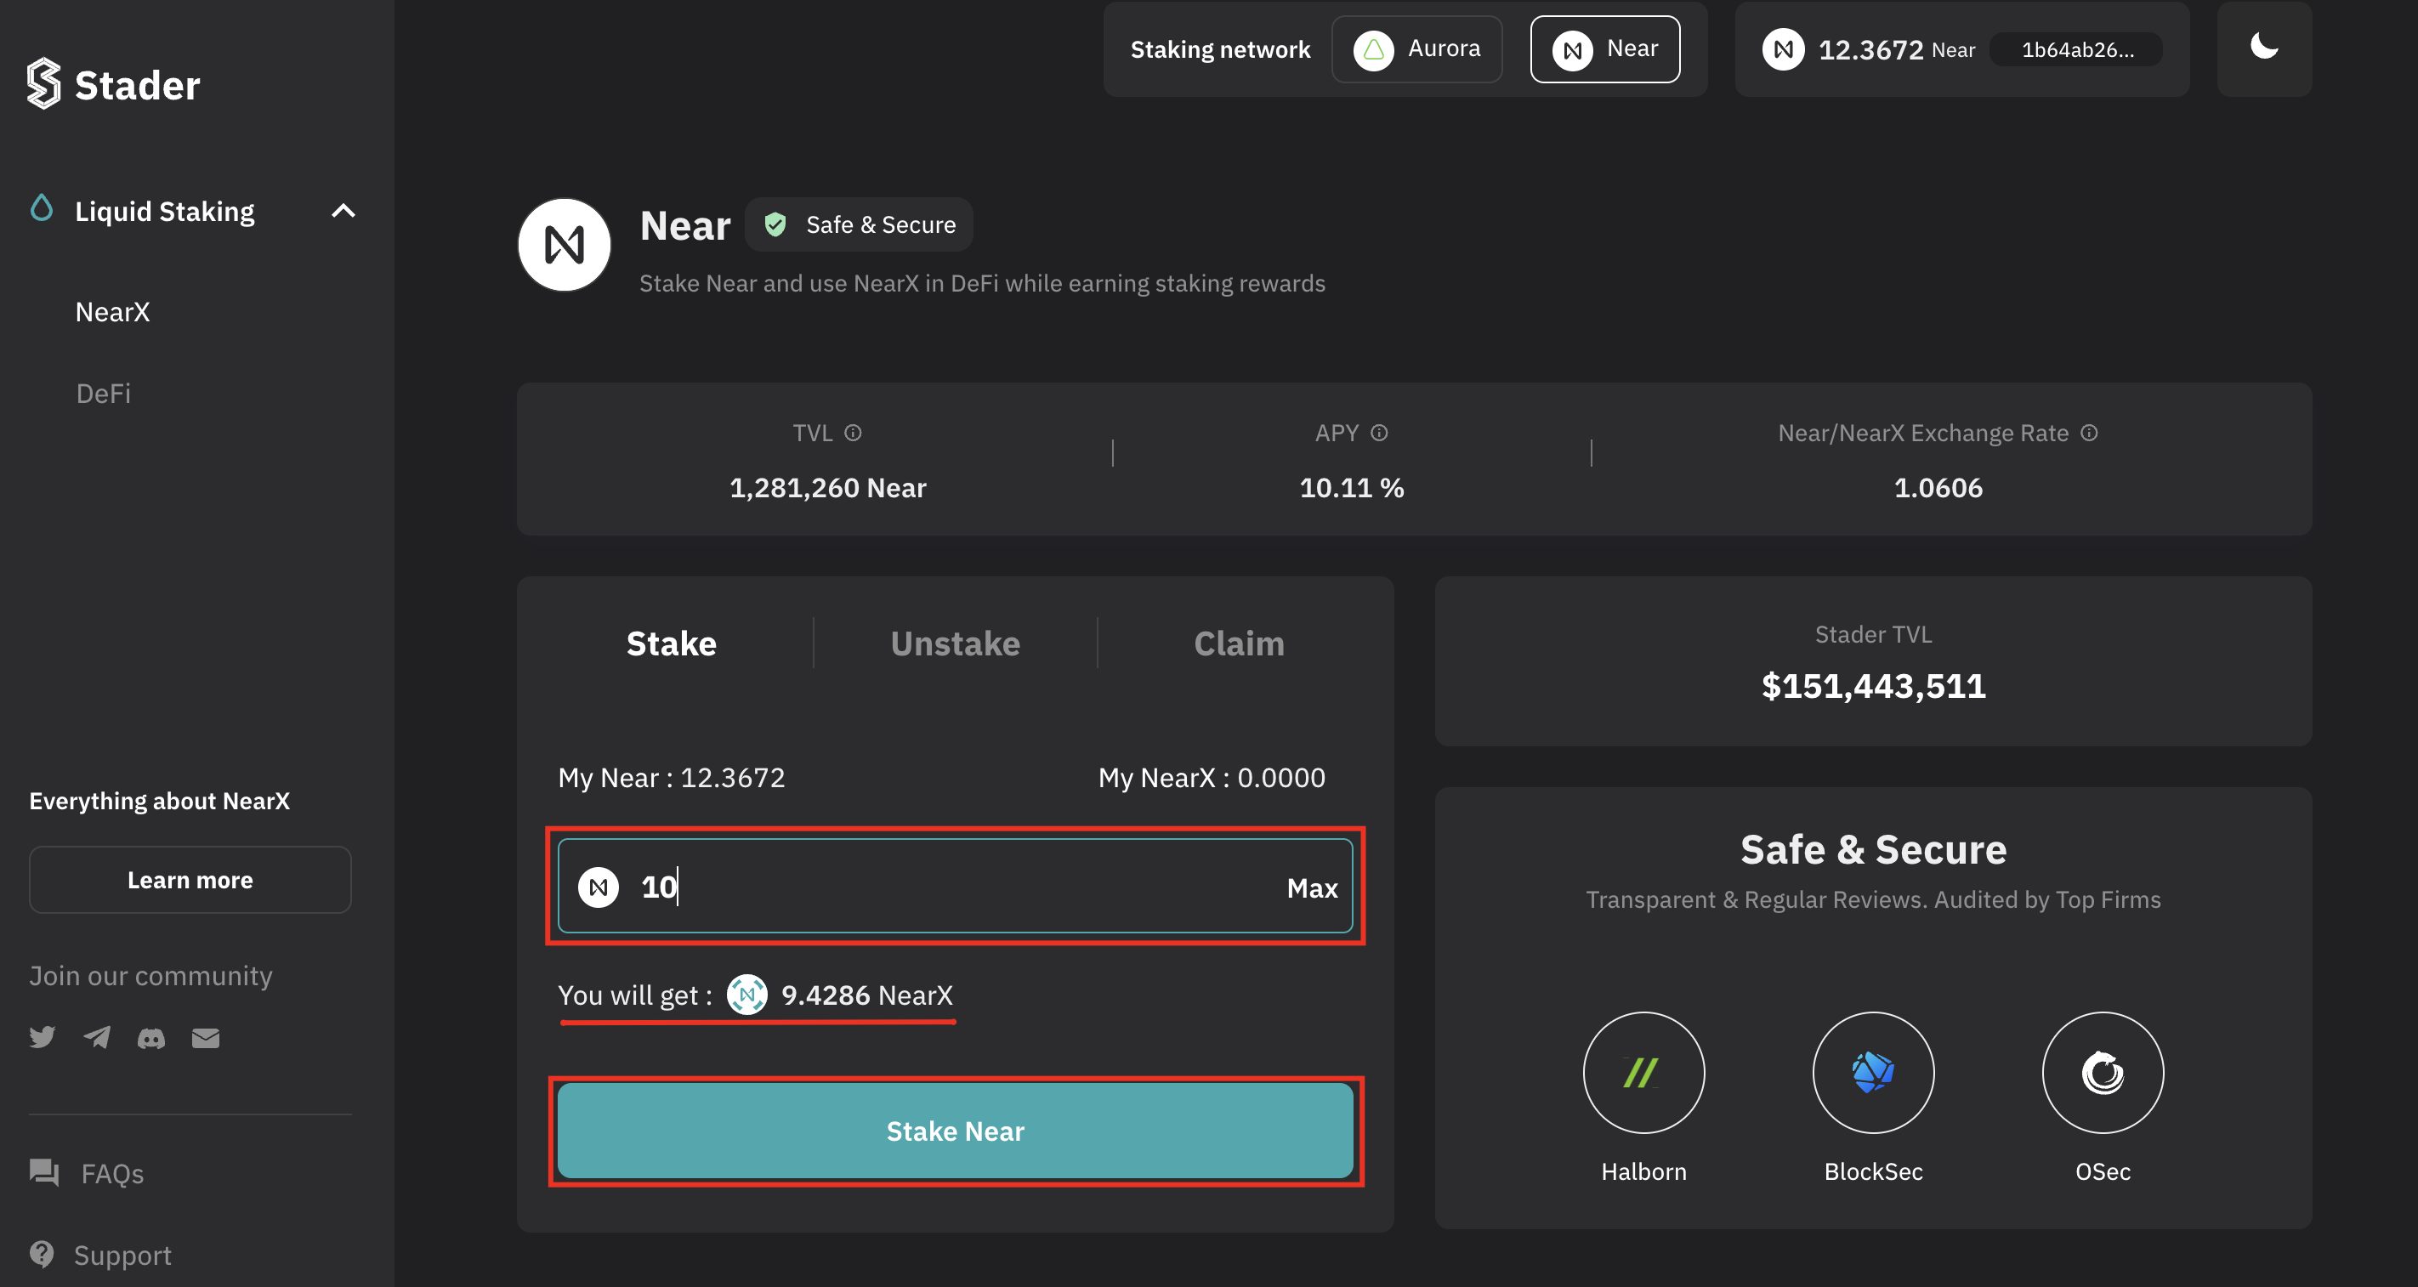Show Near/NearX Exchange Rate info icon

(x=2088, y=433)
